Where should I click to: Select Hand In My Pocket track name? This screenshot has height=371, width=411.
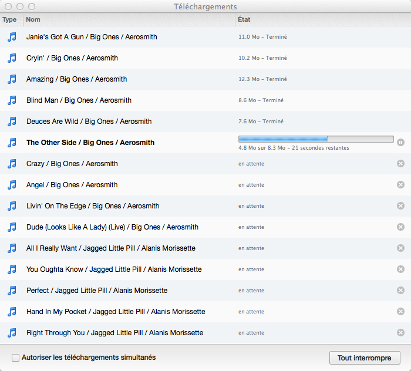pos(116,312)
